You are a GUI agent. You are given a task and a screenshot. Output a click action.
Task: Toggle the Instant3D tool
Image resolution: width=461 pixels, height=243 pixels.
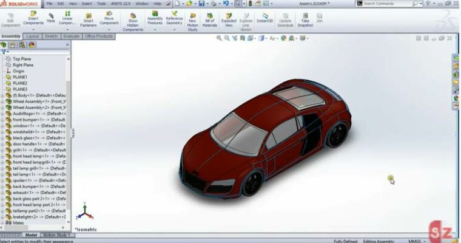(x=265, y=18)
